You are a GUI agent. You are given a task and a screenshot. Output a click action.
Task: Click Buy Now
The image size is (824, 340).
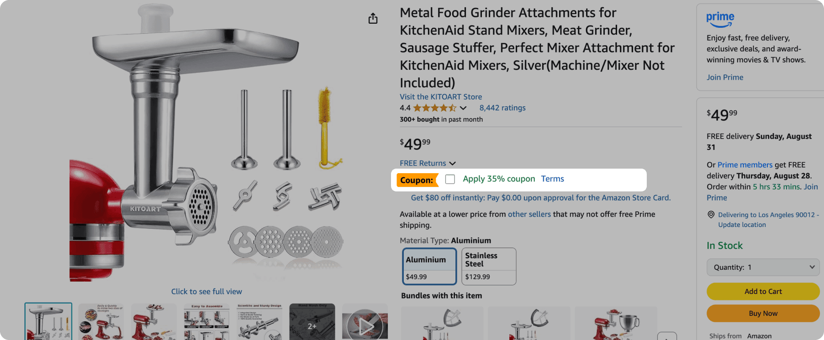(x=762, y=313)
